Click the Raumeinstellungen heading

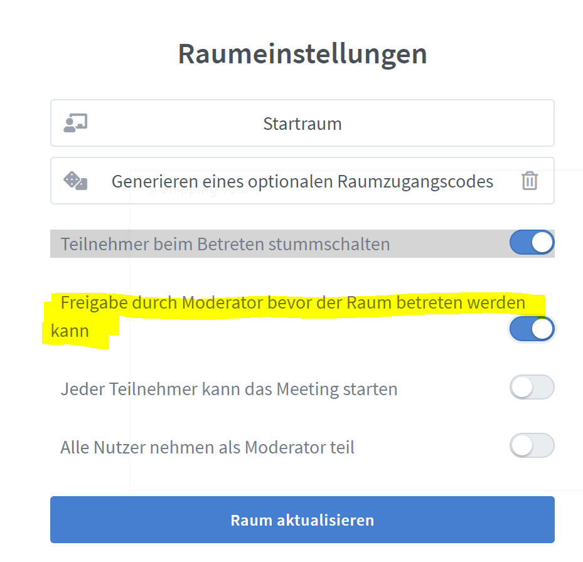tap(302, 54)
